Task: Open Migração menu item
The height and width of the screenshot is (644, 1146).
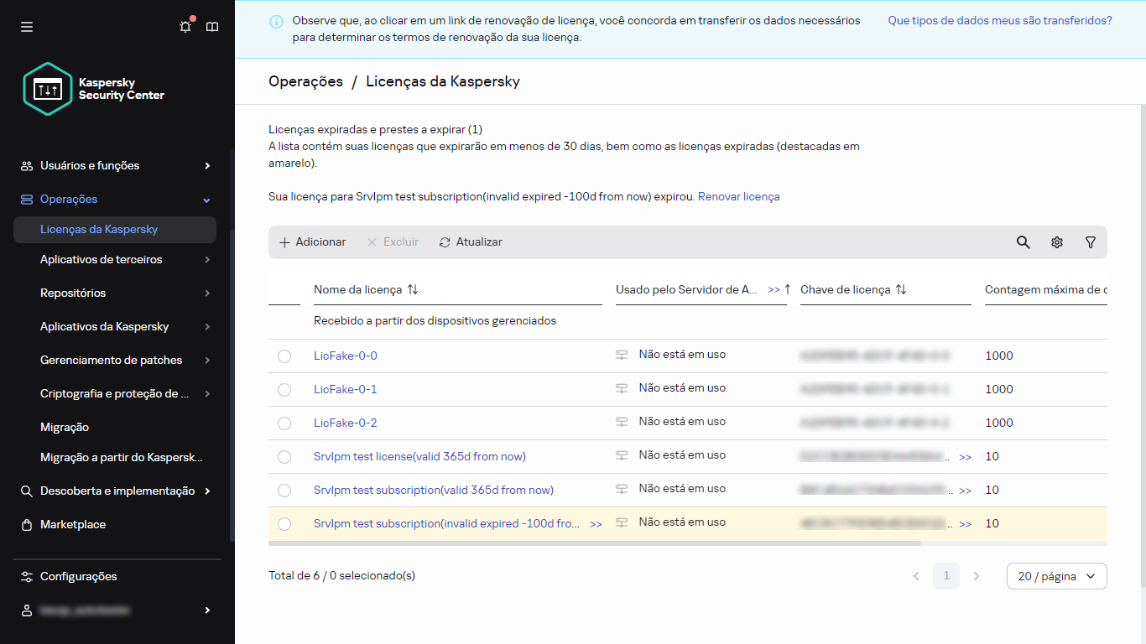Action: (x=65, y=428)
